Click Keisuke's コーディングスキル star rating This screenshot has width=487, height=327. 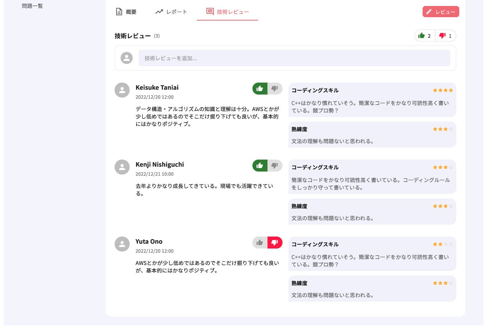click(443, 90)
